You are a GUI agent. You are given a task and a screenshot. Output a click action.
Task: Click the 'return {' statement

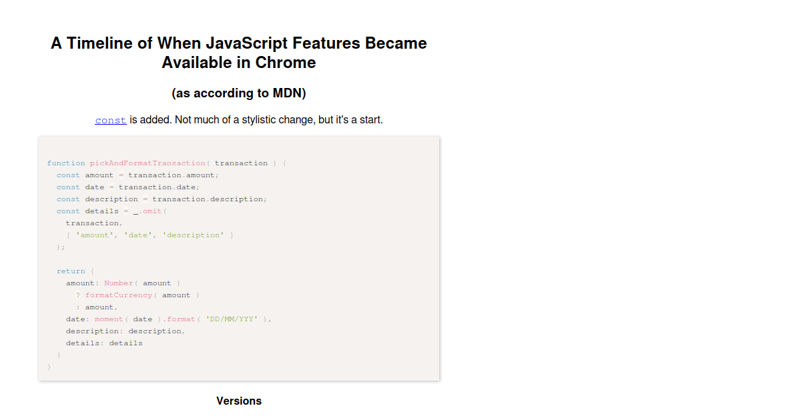75,271
